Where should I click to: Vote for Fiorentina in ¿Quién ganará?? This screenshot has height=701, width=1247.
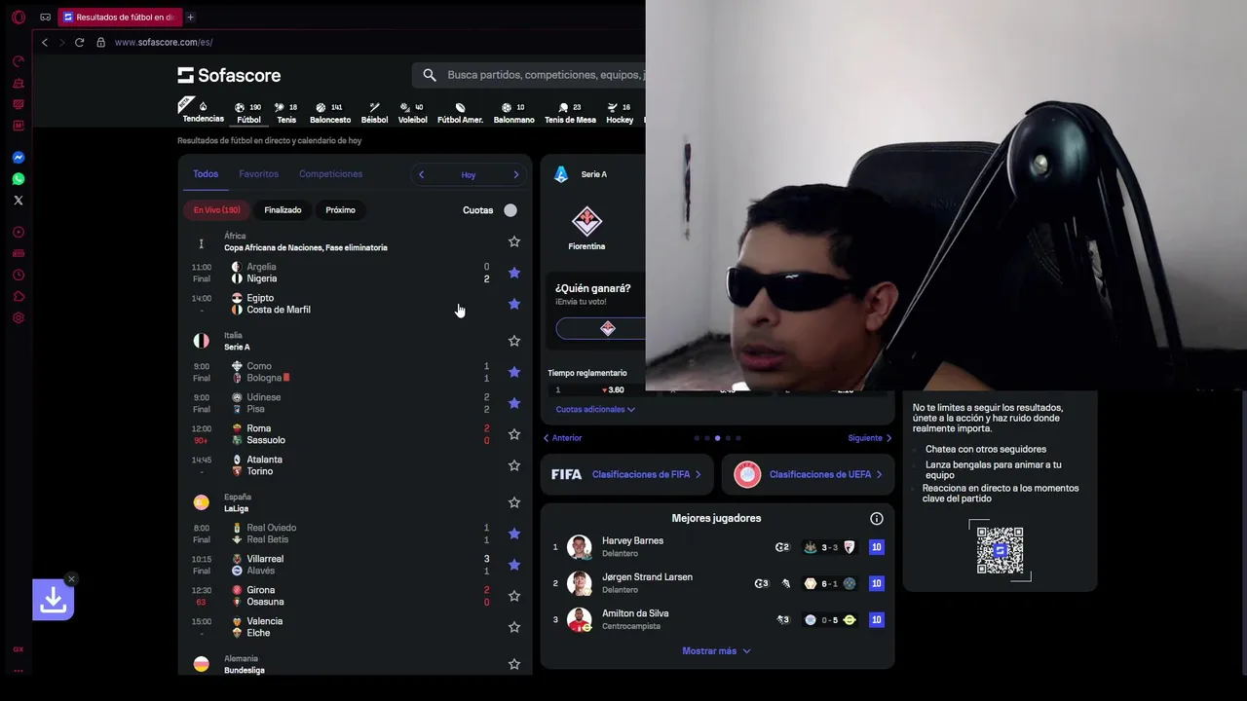pos(600,329)
